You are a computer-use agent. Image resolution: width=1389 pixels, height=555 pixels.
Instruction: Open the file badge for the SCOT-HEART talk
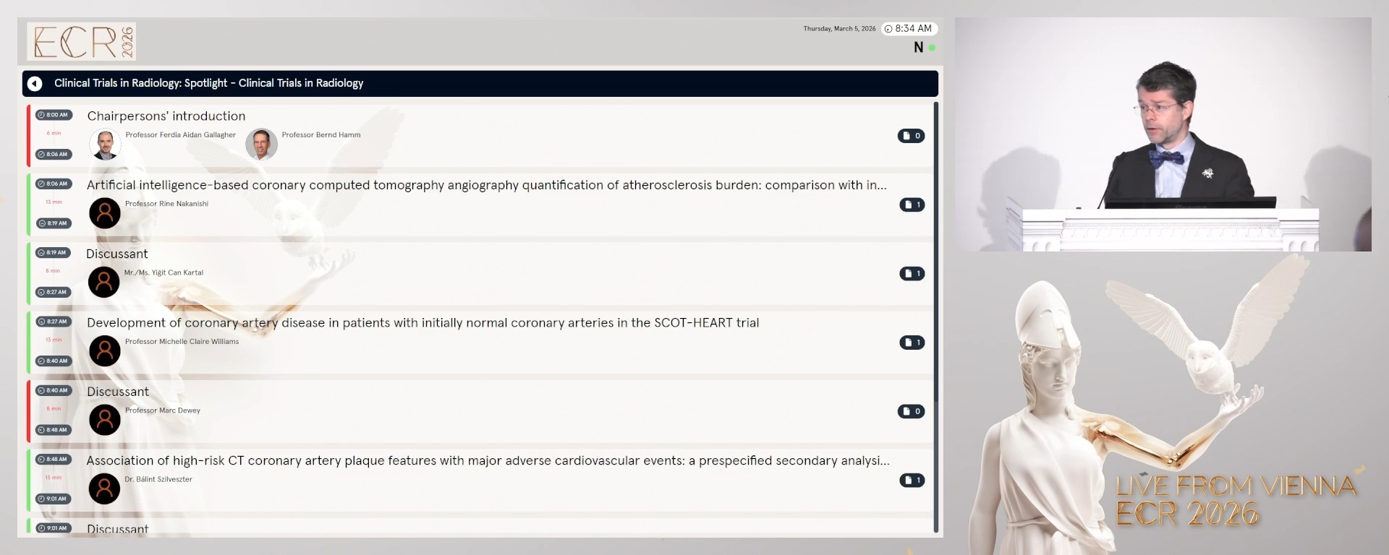coord(912,343)
